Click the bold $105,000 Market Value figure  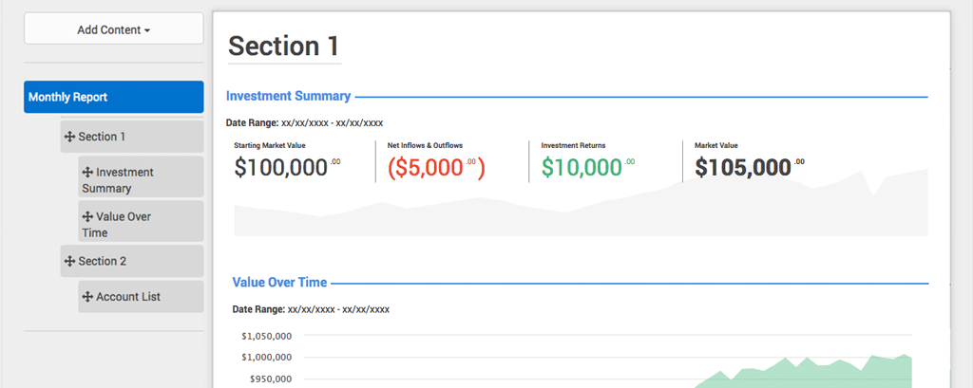[x=742, y=168]
